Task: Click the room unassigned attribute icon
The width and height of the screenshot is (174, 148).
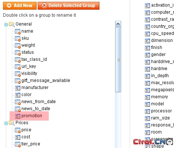Action: coord(147,132)
